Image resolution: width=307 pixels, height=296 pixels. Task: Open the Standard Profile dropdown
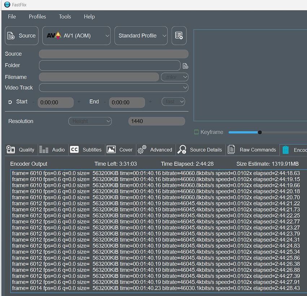coord(141,35)
